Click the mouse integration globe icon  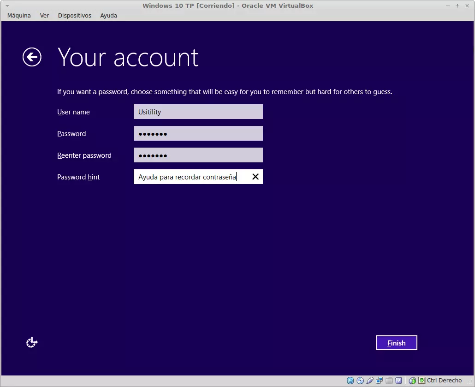pyautogui.click(x=412, y=381)
